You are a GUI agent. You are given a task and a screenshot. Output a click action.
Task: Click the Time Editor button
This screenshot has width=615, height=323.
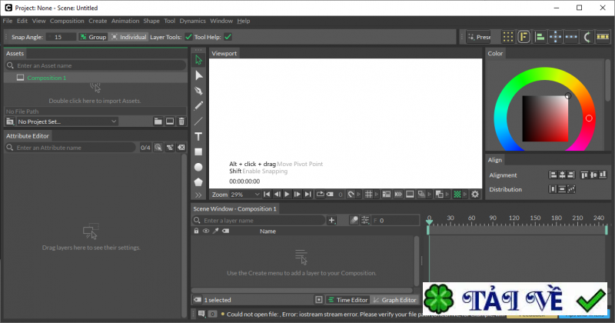[x=348, y=300]
